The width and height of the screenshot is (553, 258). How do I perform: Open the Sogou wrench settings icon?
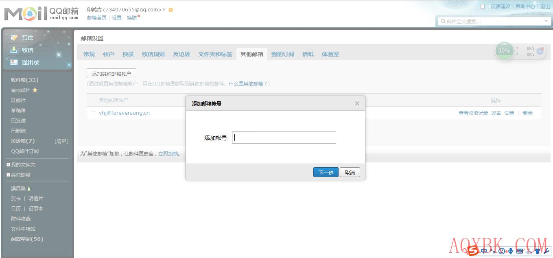point(546,251)
